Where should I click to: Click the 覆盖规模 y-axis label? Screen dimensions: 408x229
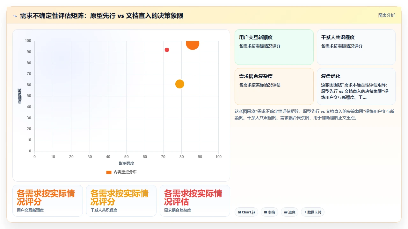[x=19, y=96]
